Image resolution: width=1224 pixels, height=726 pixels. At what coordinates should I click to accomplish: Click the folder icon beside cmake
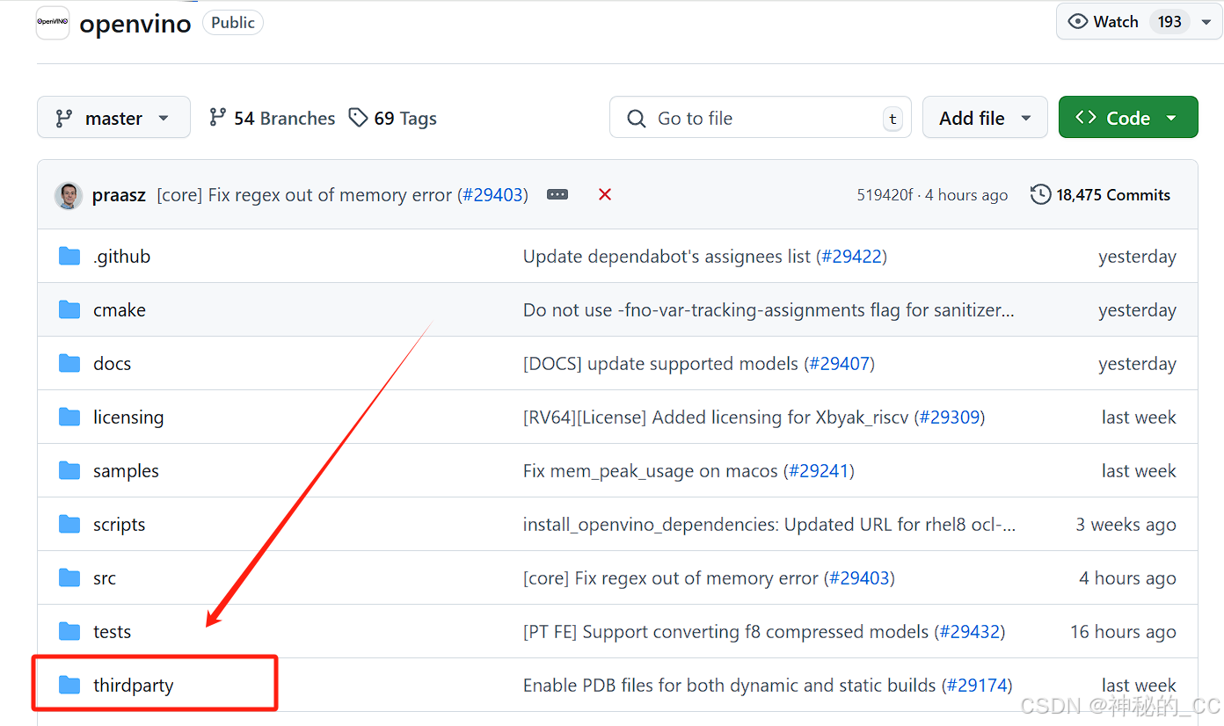coord(69,309)
